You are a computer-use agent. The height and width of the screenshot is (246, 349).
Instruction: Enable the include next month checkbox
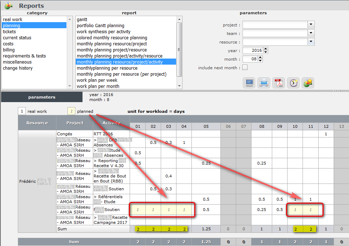(245, 67)
